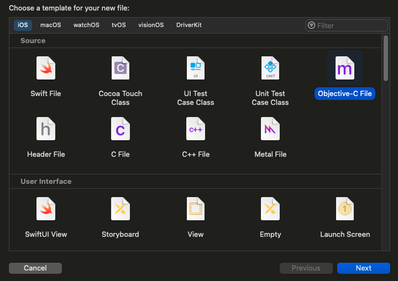Pick the View template icon
398x281 pixels.
(196, 209)
